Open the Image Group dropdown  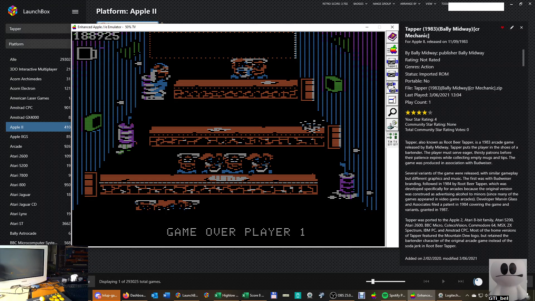click(384, 4)
